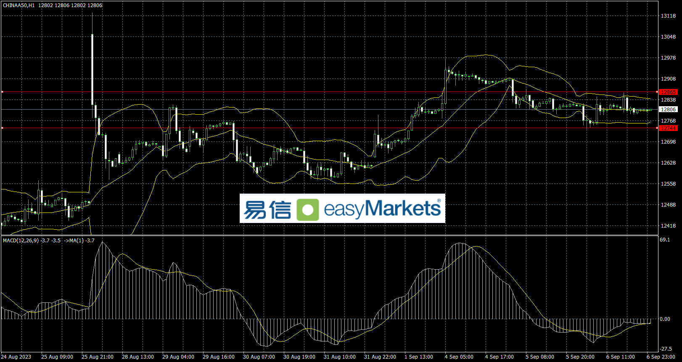Image resolution: width=682 pixels, height=362 pixels.
Task: Click the 12908 price axis label
Action: [x=668, y=79]
